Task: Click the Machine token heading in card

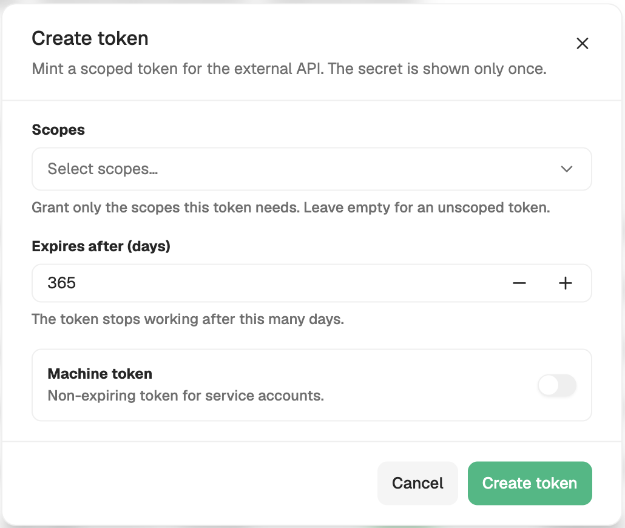Action: [x=100, y=374]
